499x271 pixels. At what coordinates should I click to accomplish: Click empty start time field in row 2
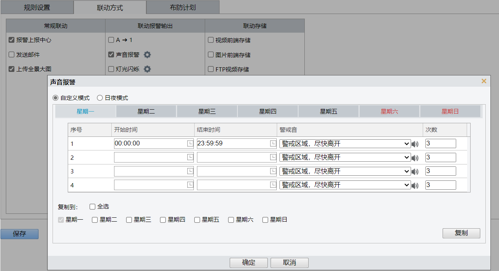(x=154, y=157)
